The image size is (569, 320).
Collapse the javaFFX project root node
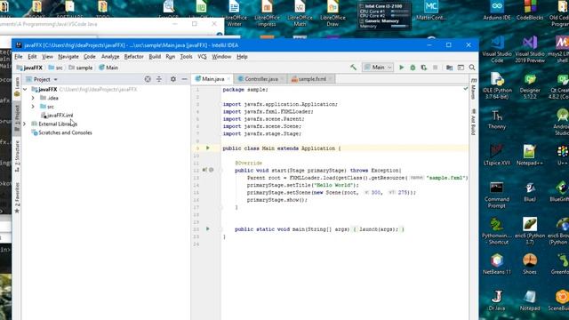(x=25, y=89)
